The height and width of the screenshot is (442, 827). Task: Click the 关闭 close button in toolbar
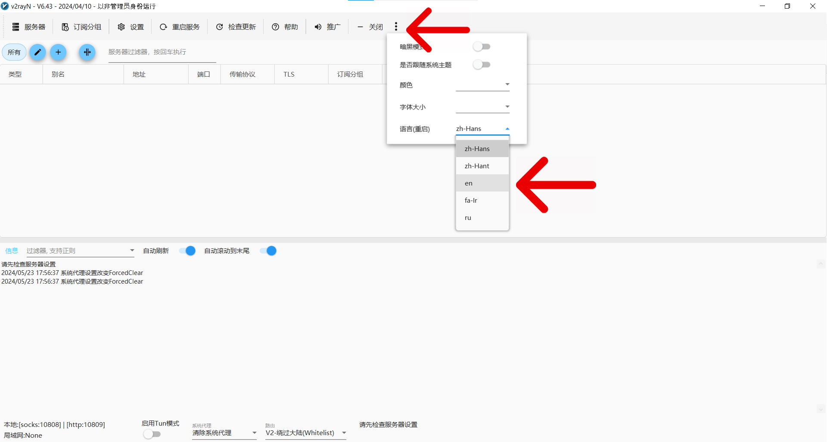click(370, 27)
